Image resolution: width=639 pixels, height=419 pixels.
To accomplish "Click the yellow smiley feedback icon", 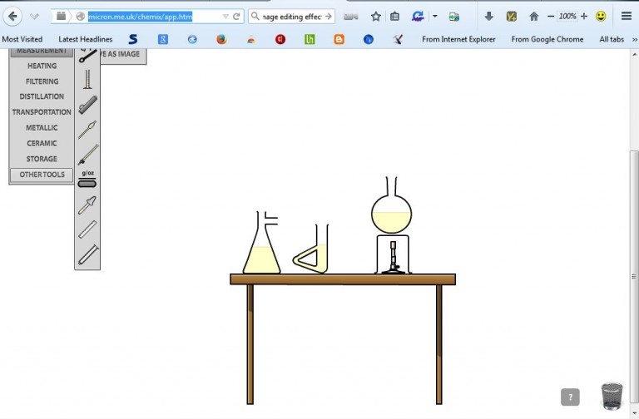I will click(601, 17).
